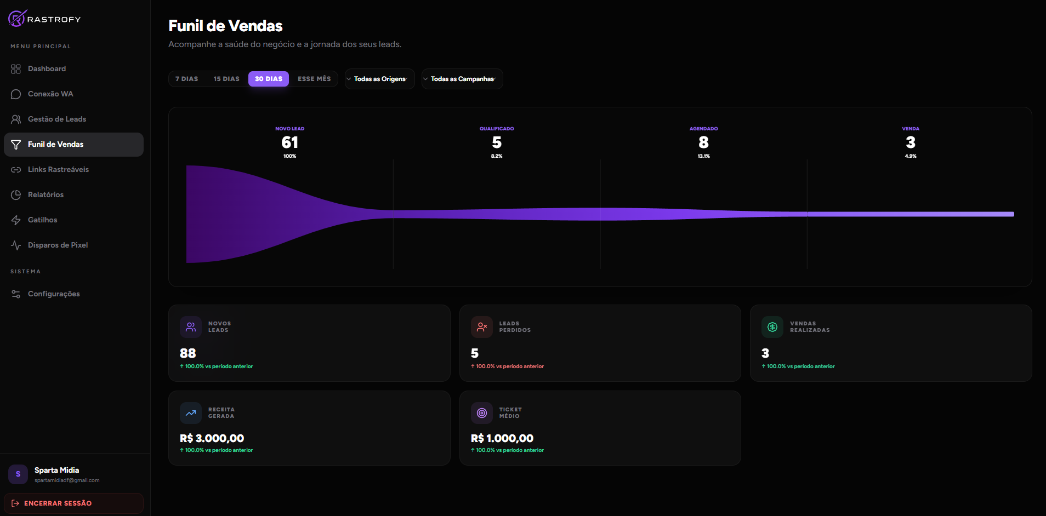This screenshot has width=1046, height=516.
Task: Choose the ESSE MÊS period option
Action: tap(314, 79)
